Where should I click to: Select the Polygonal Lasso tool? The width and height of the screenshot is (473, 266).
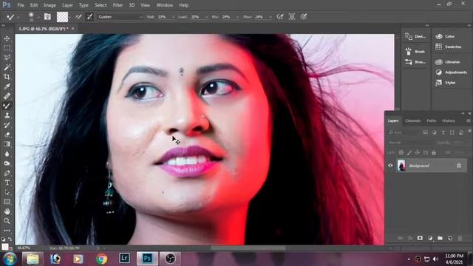[x=7, y=58]
